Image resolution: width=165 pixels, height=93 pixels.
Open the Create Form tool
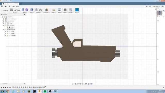click(x=27, y=10)
